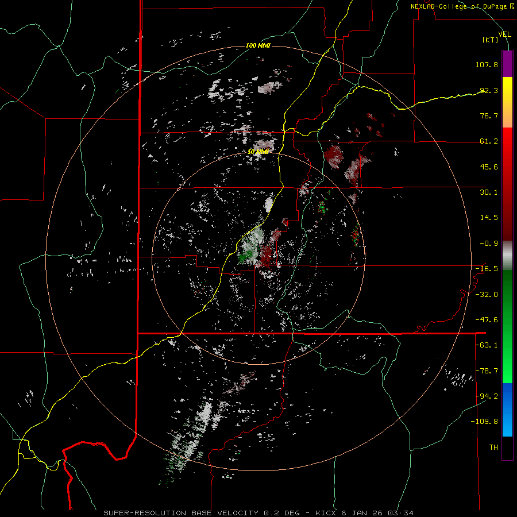Click the Super-Resolution Base Velocity caption
Image resolution: width=517 pixels, height=517 pixels.
258,513
